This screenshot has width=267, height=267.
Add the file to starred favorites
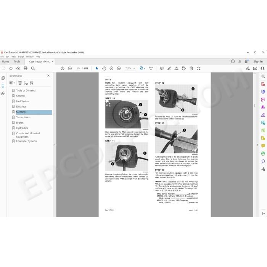[x=11, y=68]
